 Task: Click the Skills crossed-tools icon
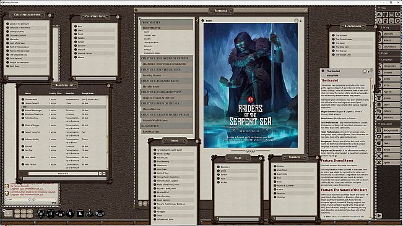click(379, 156)
